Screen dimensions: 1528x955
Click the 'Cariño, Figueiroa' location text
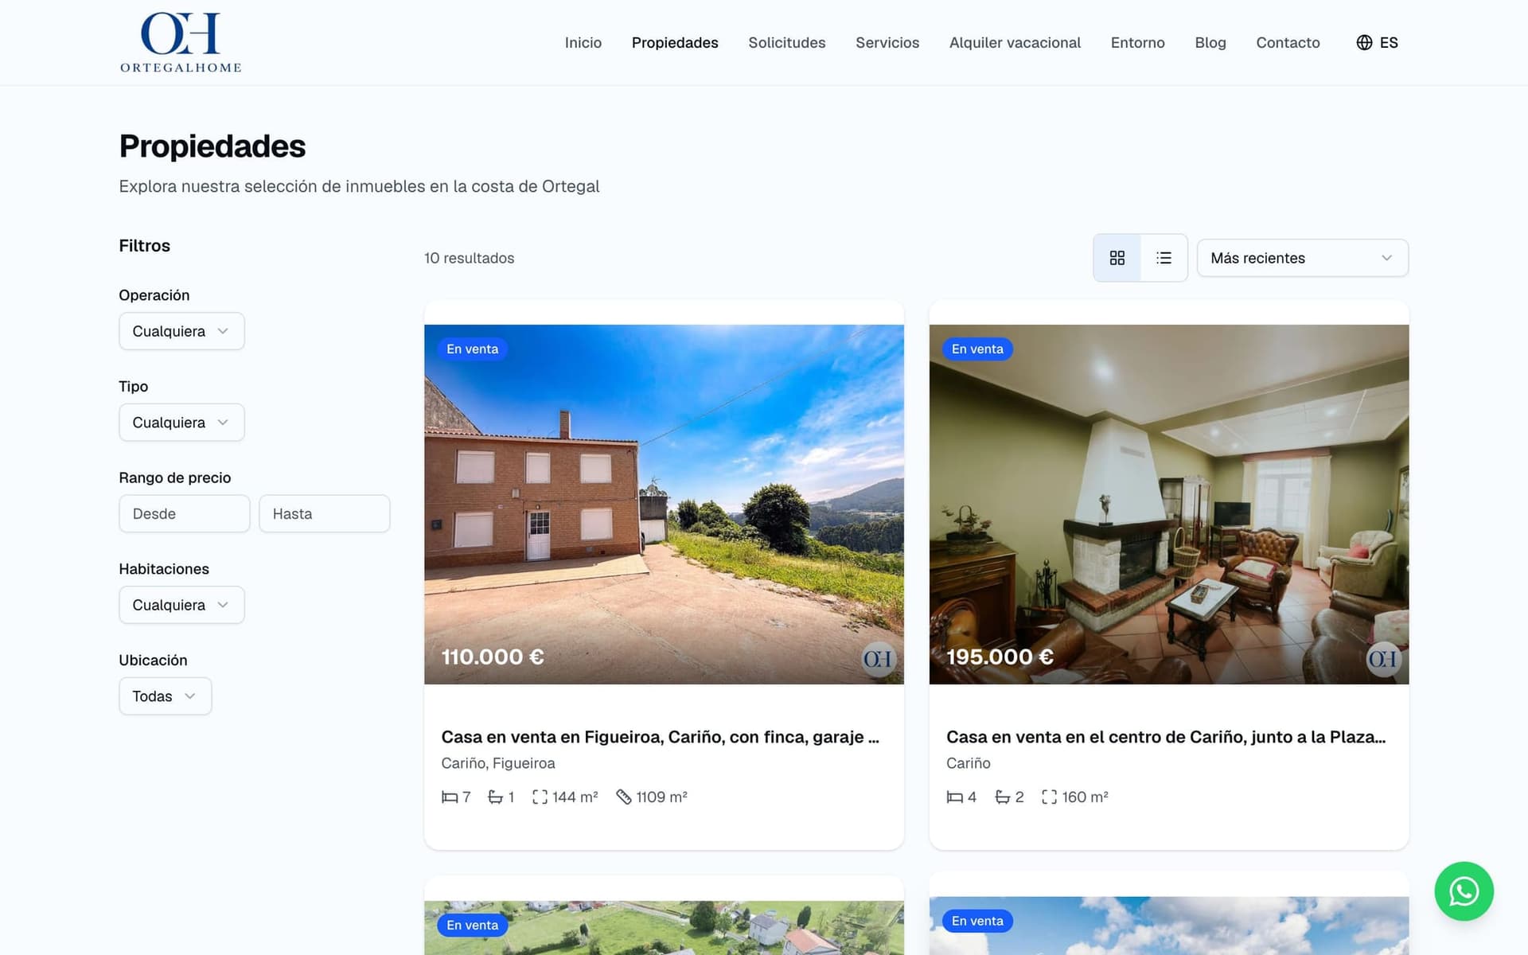(498, 763)
